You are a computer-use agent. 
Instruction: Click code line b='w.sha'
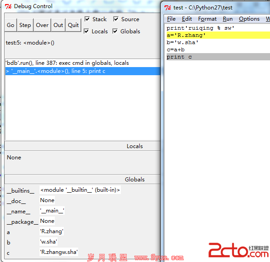pyautogui.click(x=182, y=42)
